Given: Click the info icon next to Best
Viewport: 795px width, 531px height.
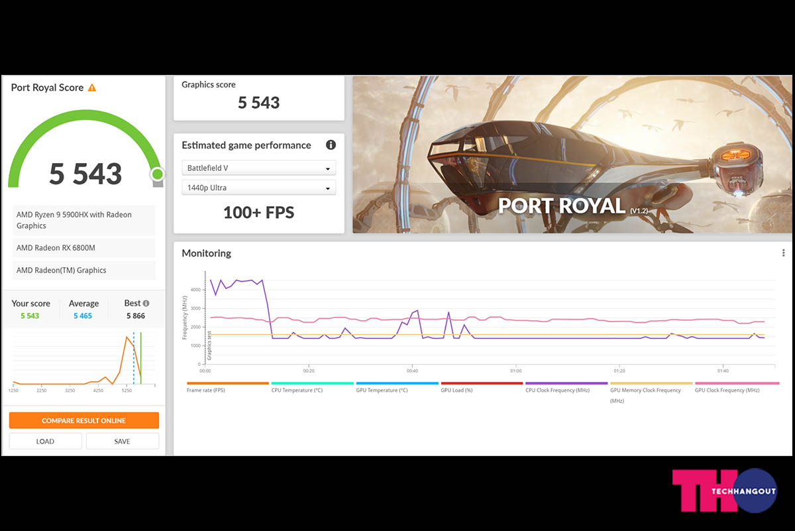Looking at the screenshot, I should point(146,303).
